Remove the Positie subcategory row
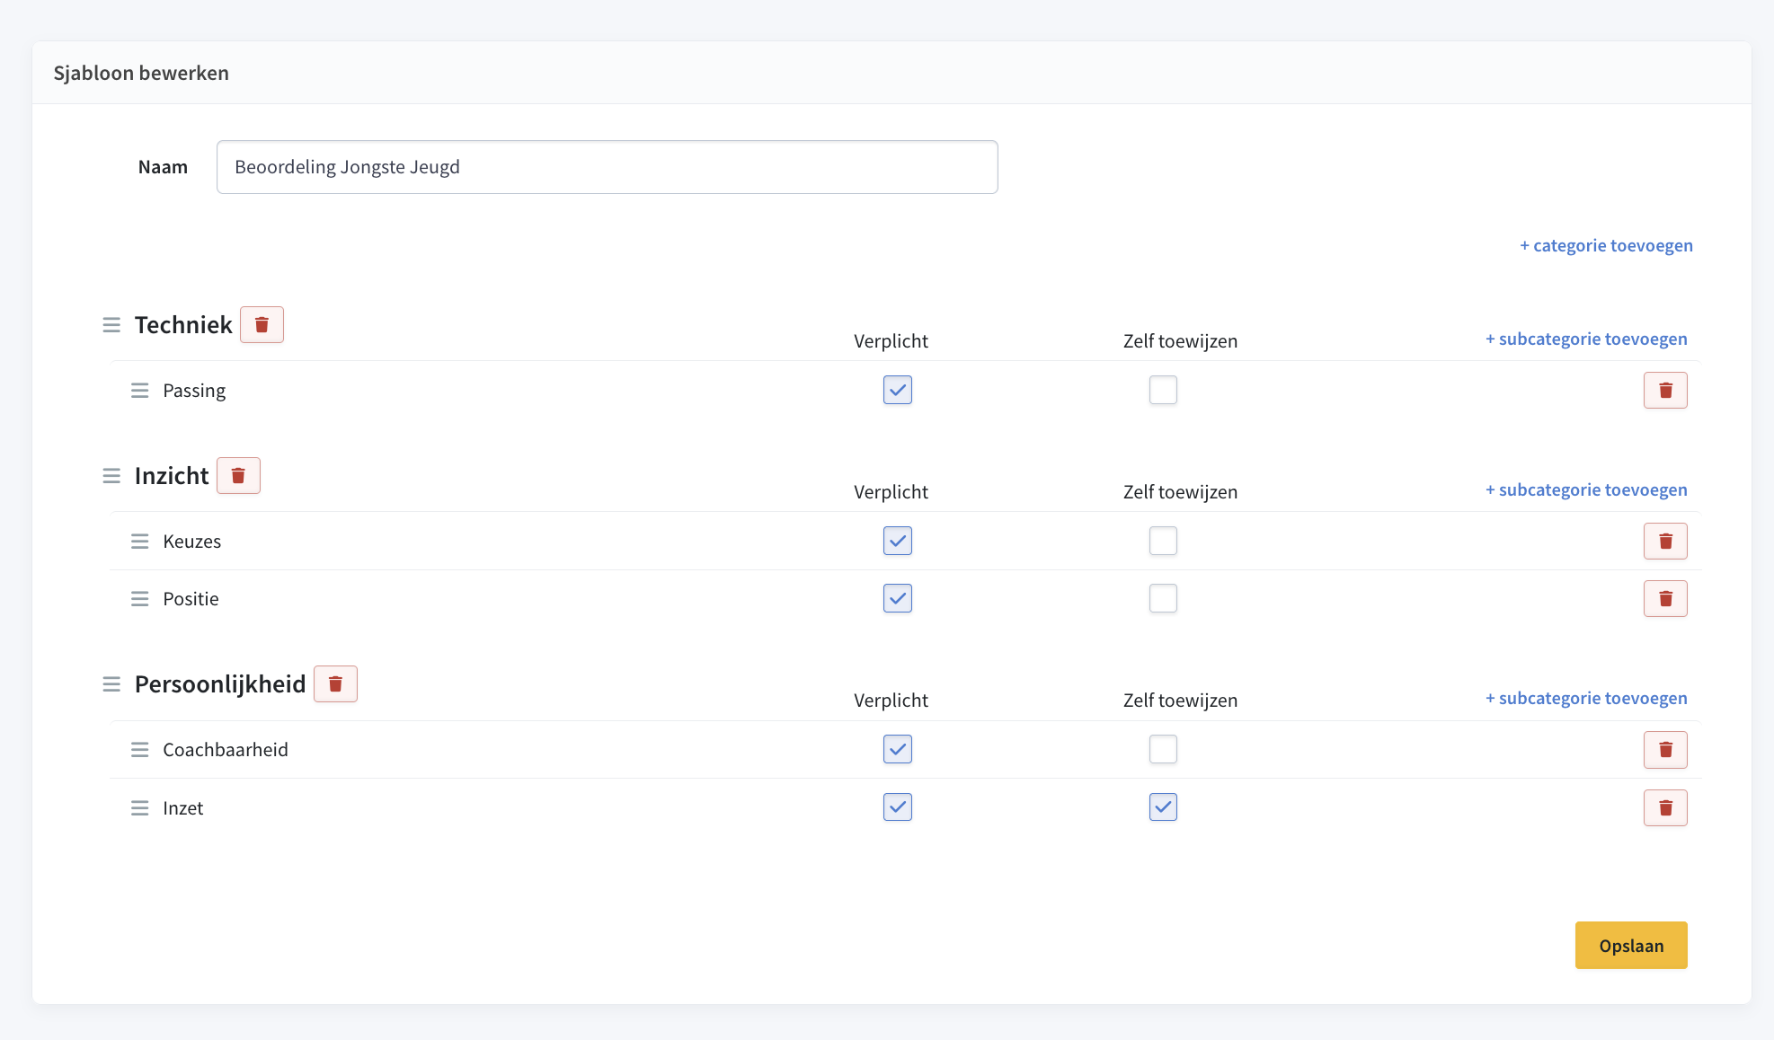Viewport: 1774px width, 1040px height. (1664, 598)
